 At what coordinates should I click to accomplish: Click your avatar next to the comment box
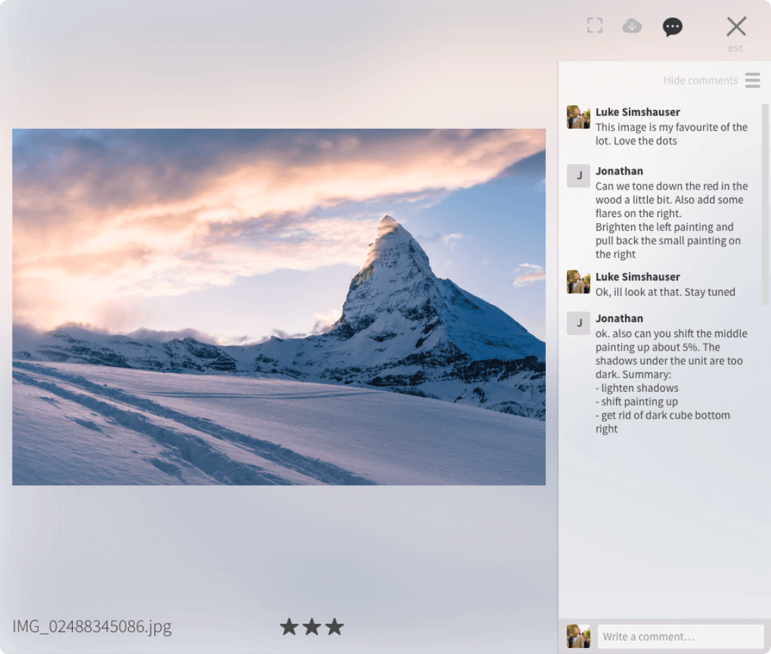click(578, 636)
